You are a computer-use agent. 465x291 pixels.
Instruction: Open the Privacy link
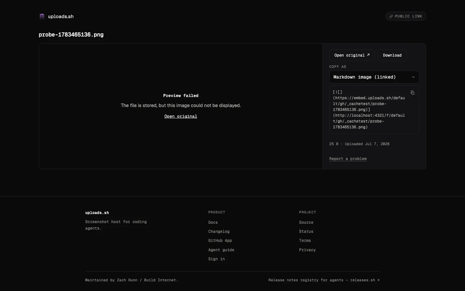coord(307,250)
